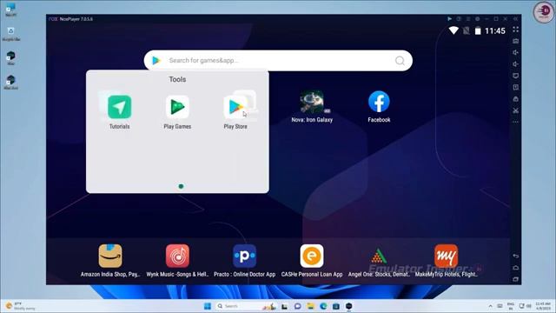Click the Tools folder page indicator dot
Screen dimensions: 556x313
click(x=181, y=186)
